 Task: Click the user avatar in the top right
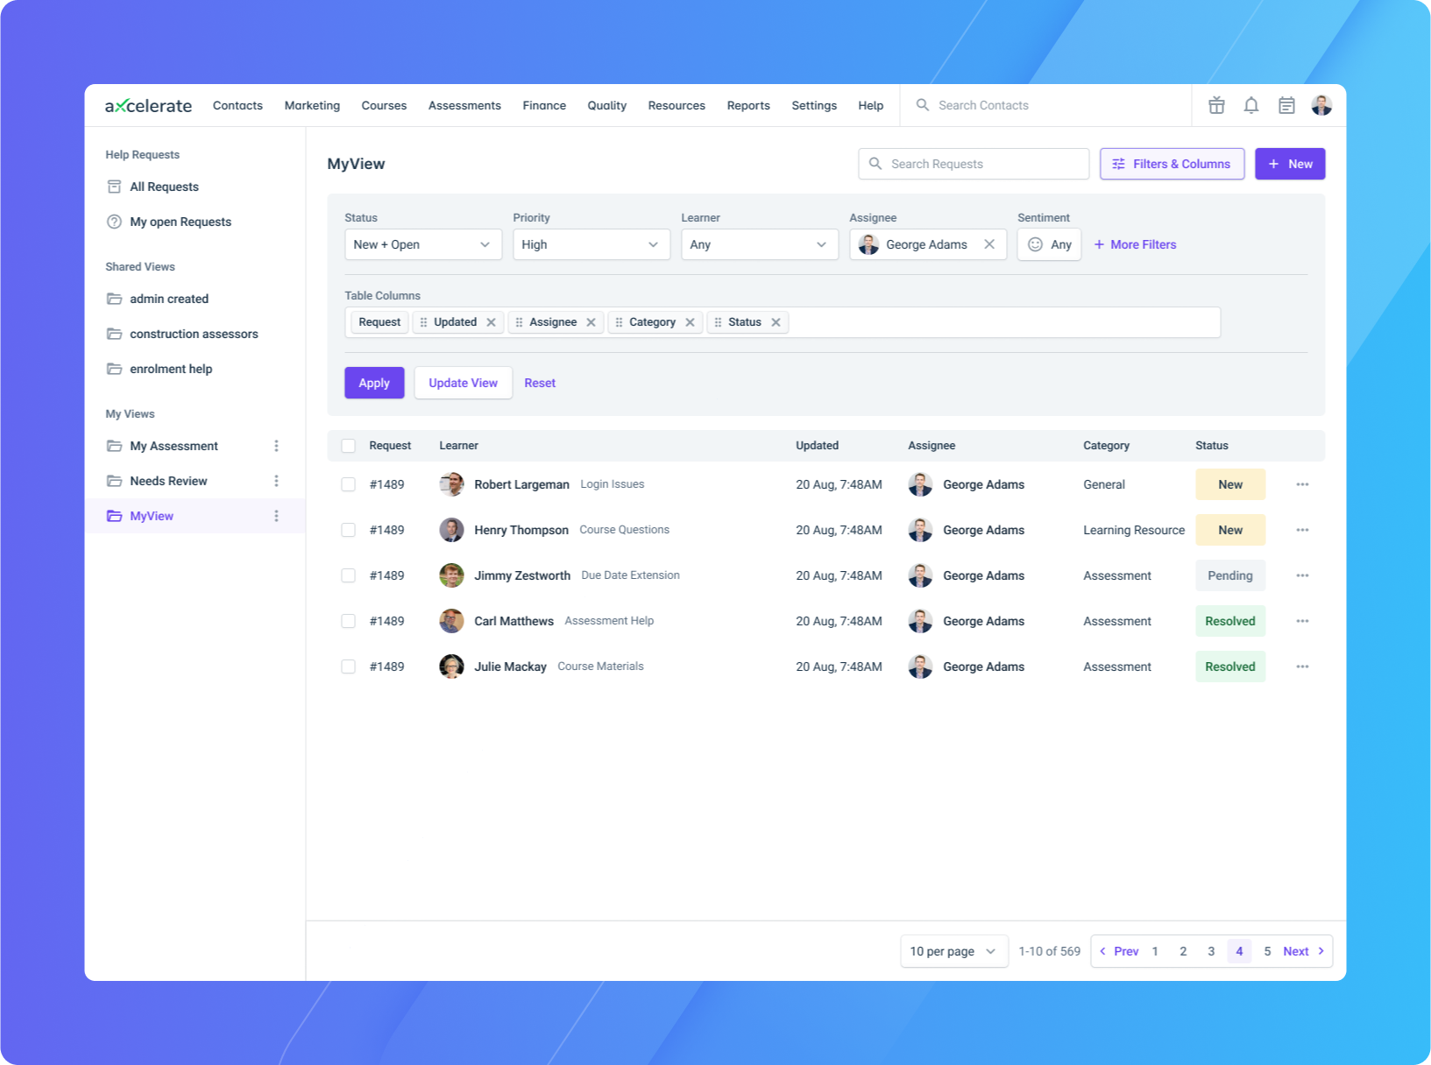pyautogui.click(x=1321, y=105)
